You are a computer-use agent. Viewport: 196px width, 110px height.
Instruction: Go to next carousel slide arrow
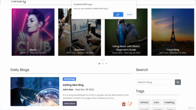(104, 60)
